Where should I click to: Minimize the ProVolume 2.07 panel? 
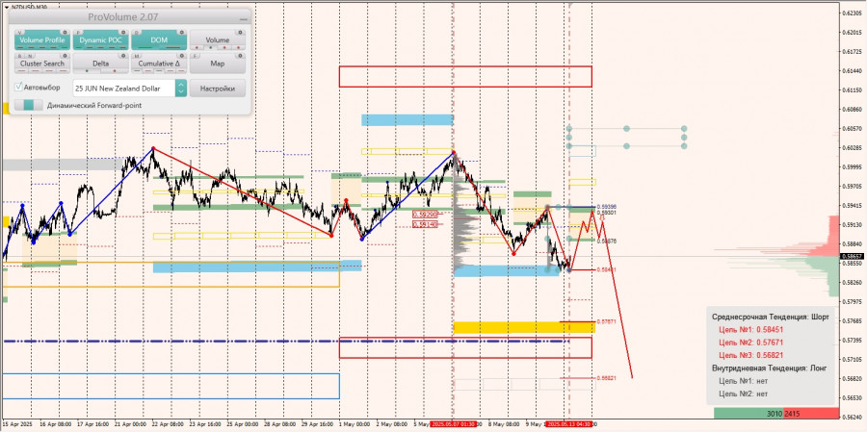tap(244, 18)
